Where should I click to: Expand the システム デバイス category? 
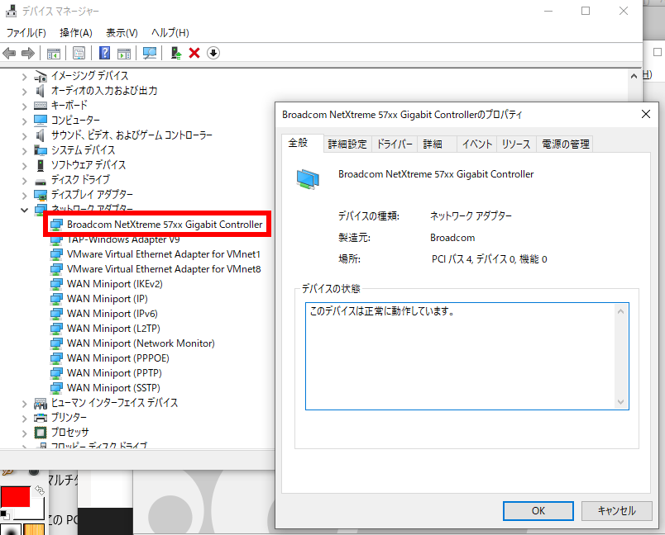pyautogui.click(x=25, y=151)
